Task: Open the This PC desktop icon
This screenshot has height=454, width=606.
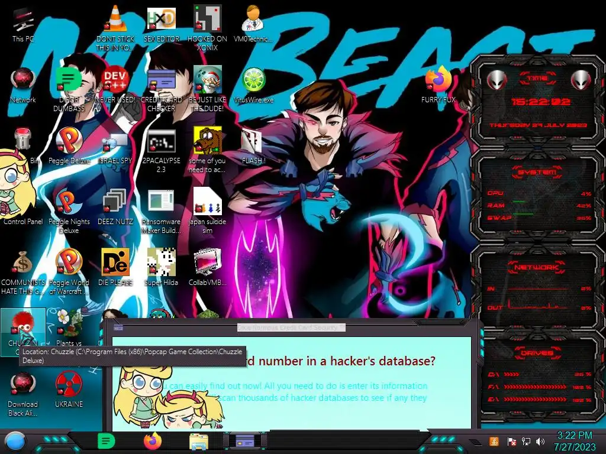Action: (23, 25)
